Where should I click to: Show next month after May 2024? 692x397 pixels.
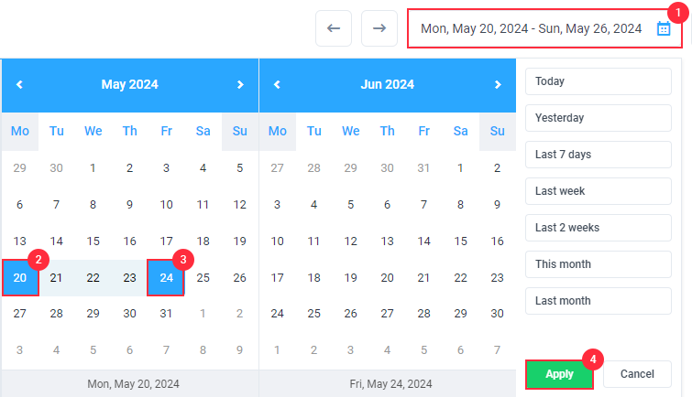(x=240, y=84)
